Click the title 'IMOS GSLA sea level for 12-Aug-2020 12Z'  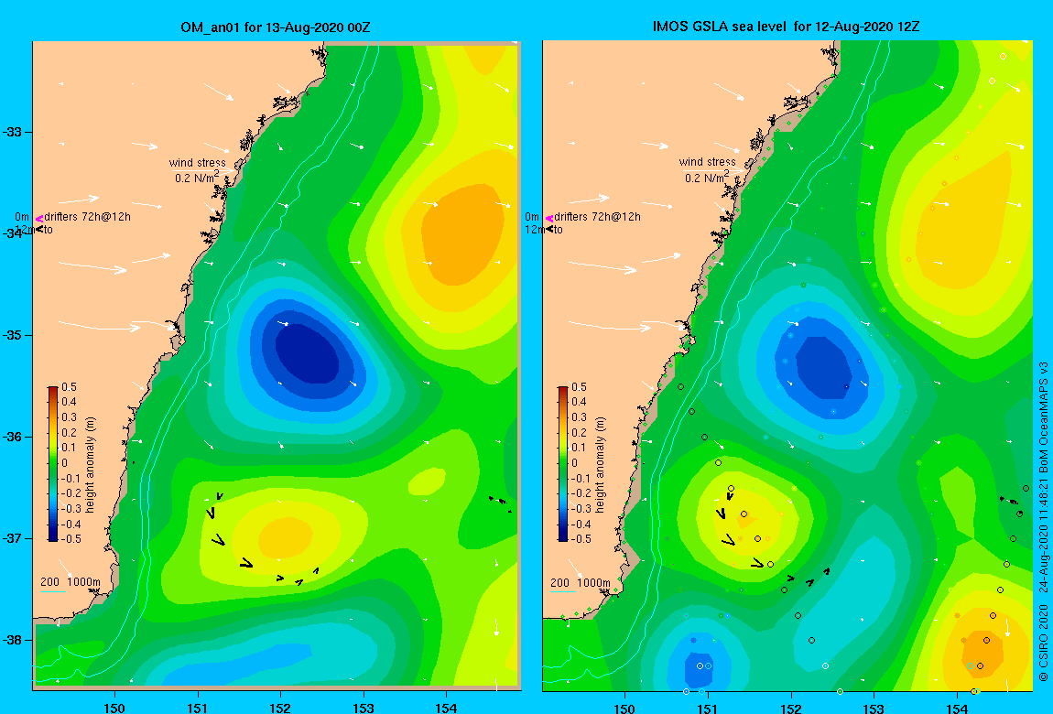click(786, 27)
